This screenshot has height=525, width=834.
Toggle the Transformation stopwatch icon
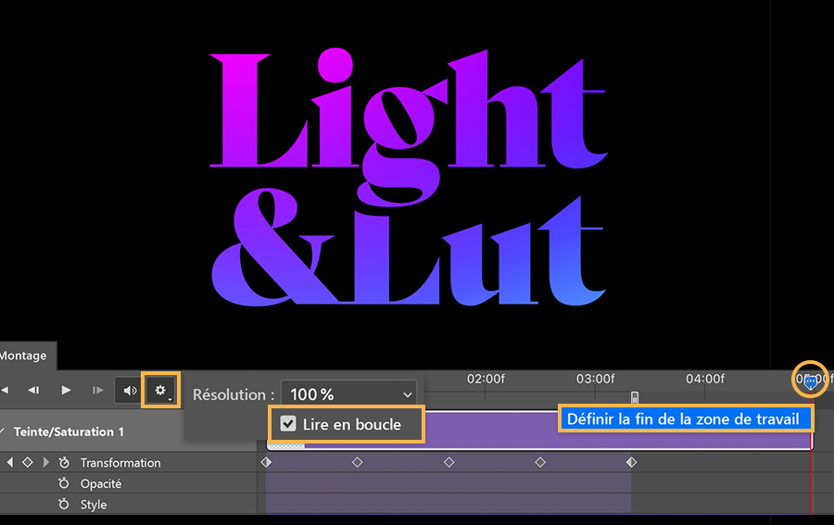pos(64,462)
